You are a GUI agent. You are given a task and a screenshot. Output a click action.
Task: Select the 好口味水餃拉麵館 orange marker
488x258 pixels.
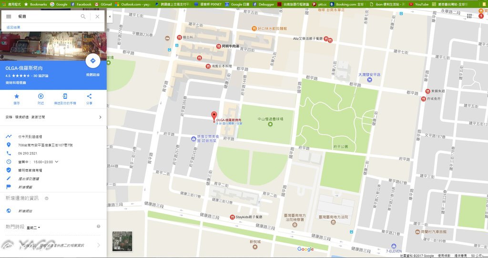[254, 29]
